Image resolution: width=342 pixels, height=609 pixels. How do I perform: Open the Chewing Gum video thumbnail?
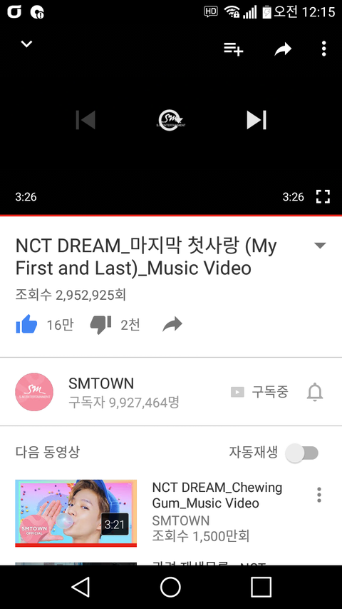76,513
